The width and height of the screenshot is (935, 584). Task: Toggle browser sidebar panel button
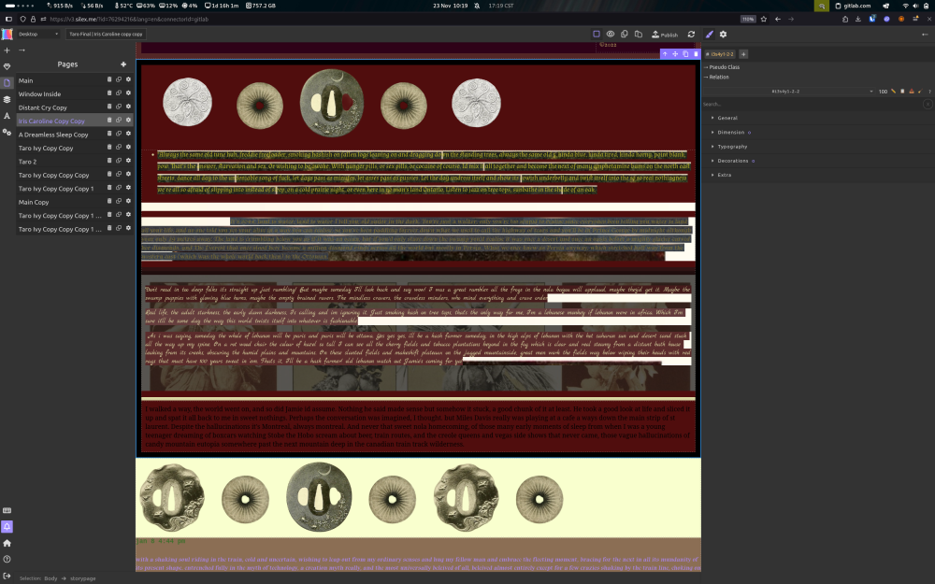7,19
